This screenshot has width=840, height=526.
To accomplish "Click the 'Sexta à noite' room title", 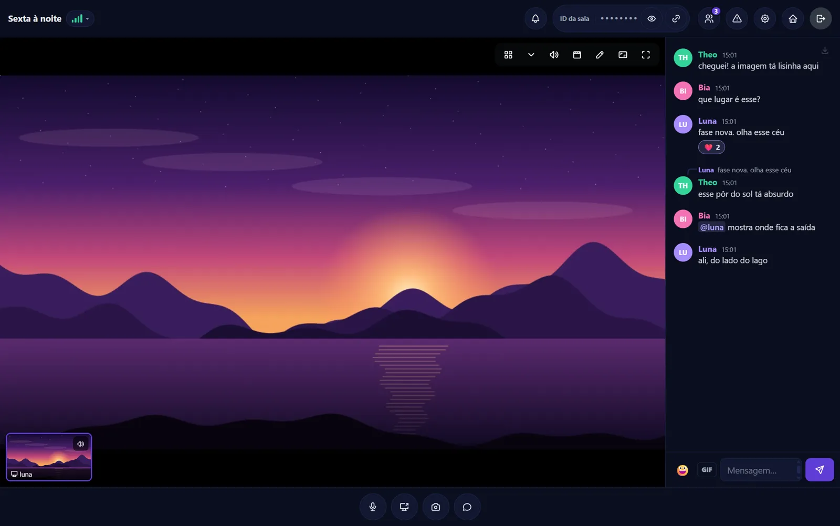I will (35, 19).
